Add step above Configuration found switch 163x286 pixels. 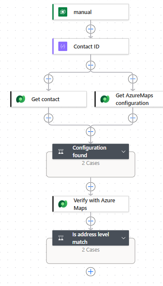point(91,131)
